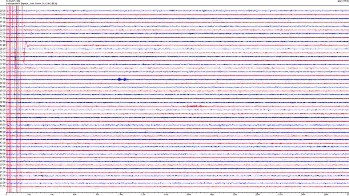
Task: Select the 05:00 trace time label
Action: [x=3, y=49]
